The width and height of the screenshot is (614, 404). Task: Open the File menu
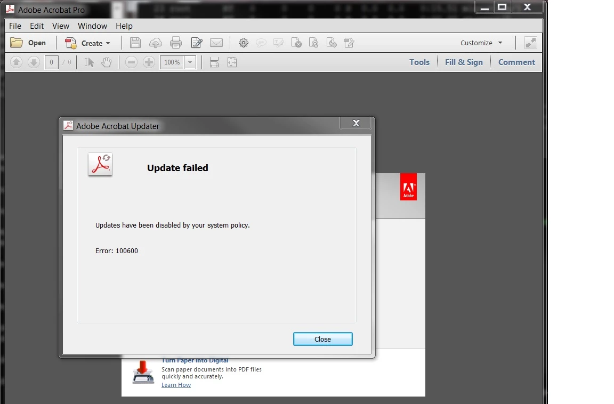point(15,26)
